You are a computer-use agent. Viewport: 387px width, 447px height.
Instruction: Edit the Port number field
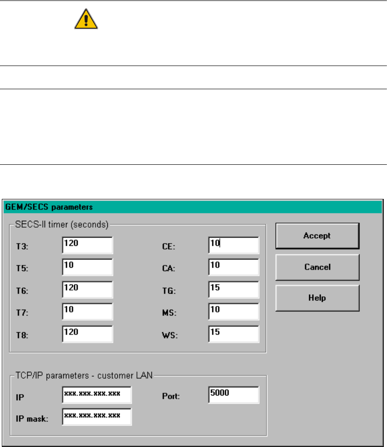234,395
